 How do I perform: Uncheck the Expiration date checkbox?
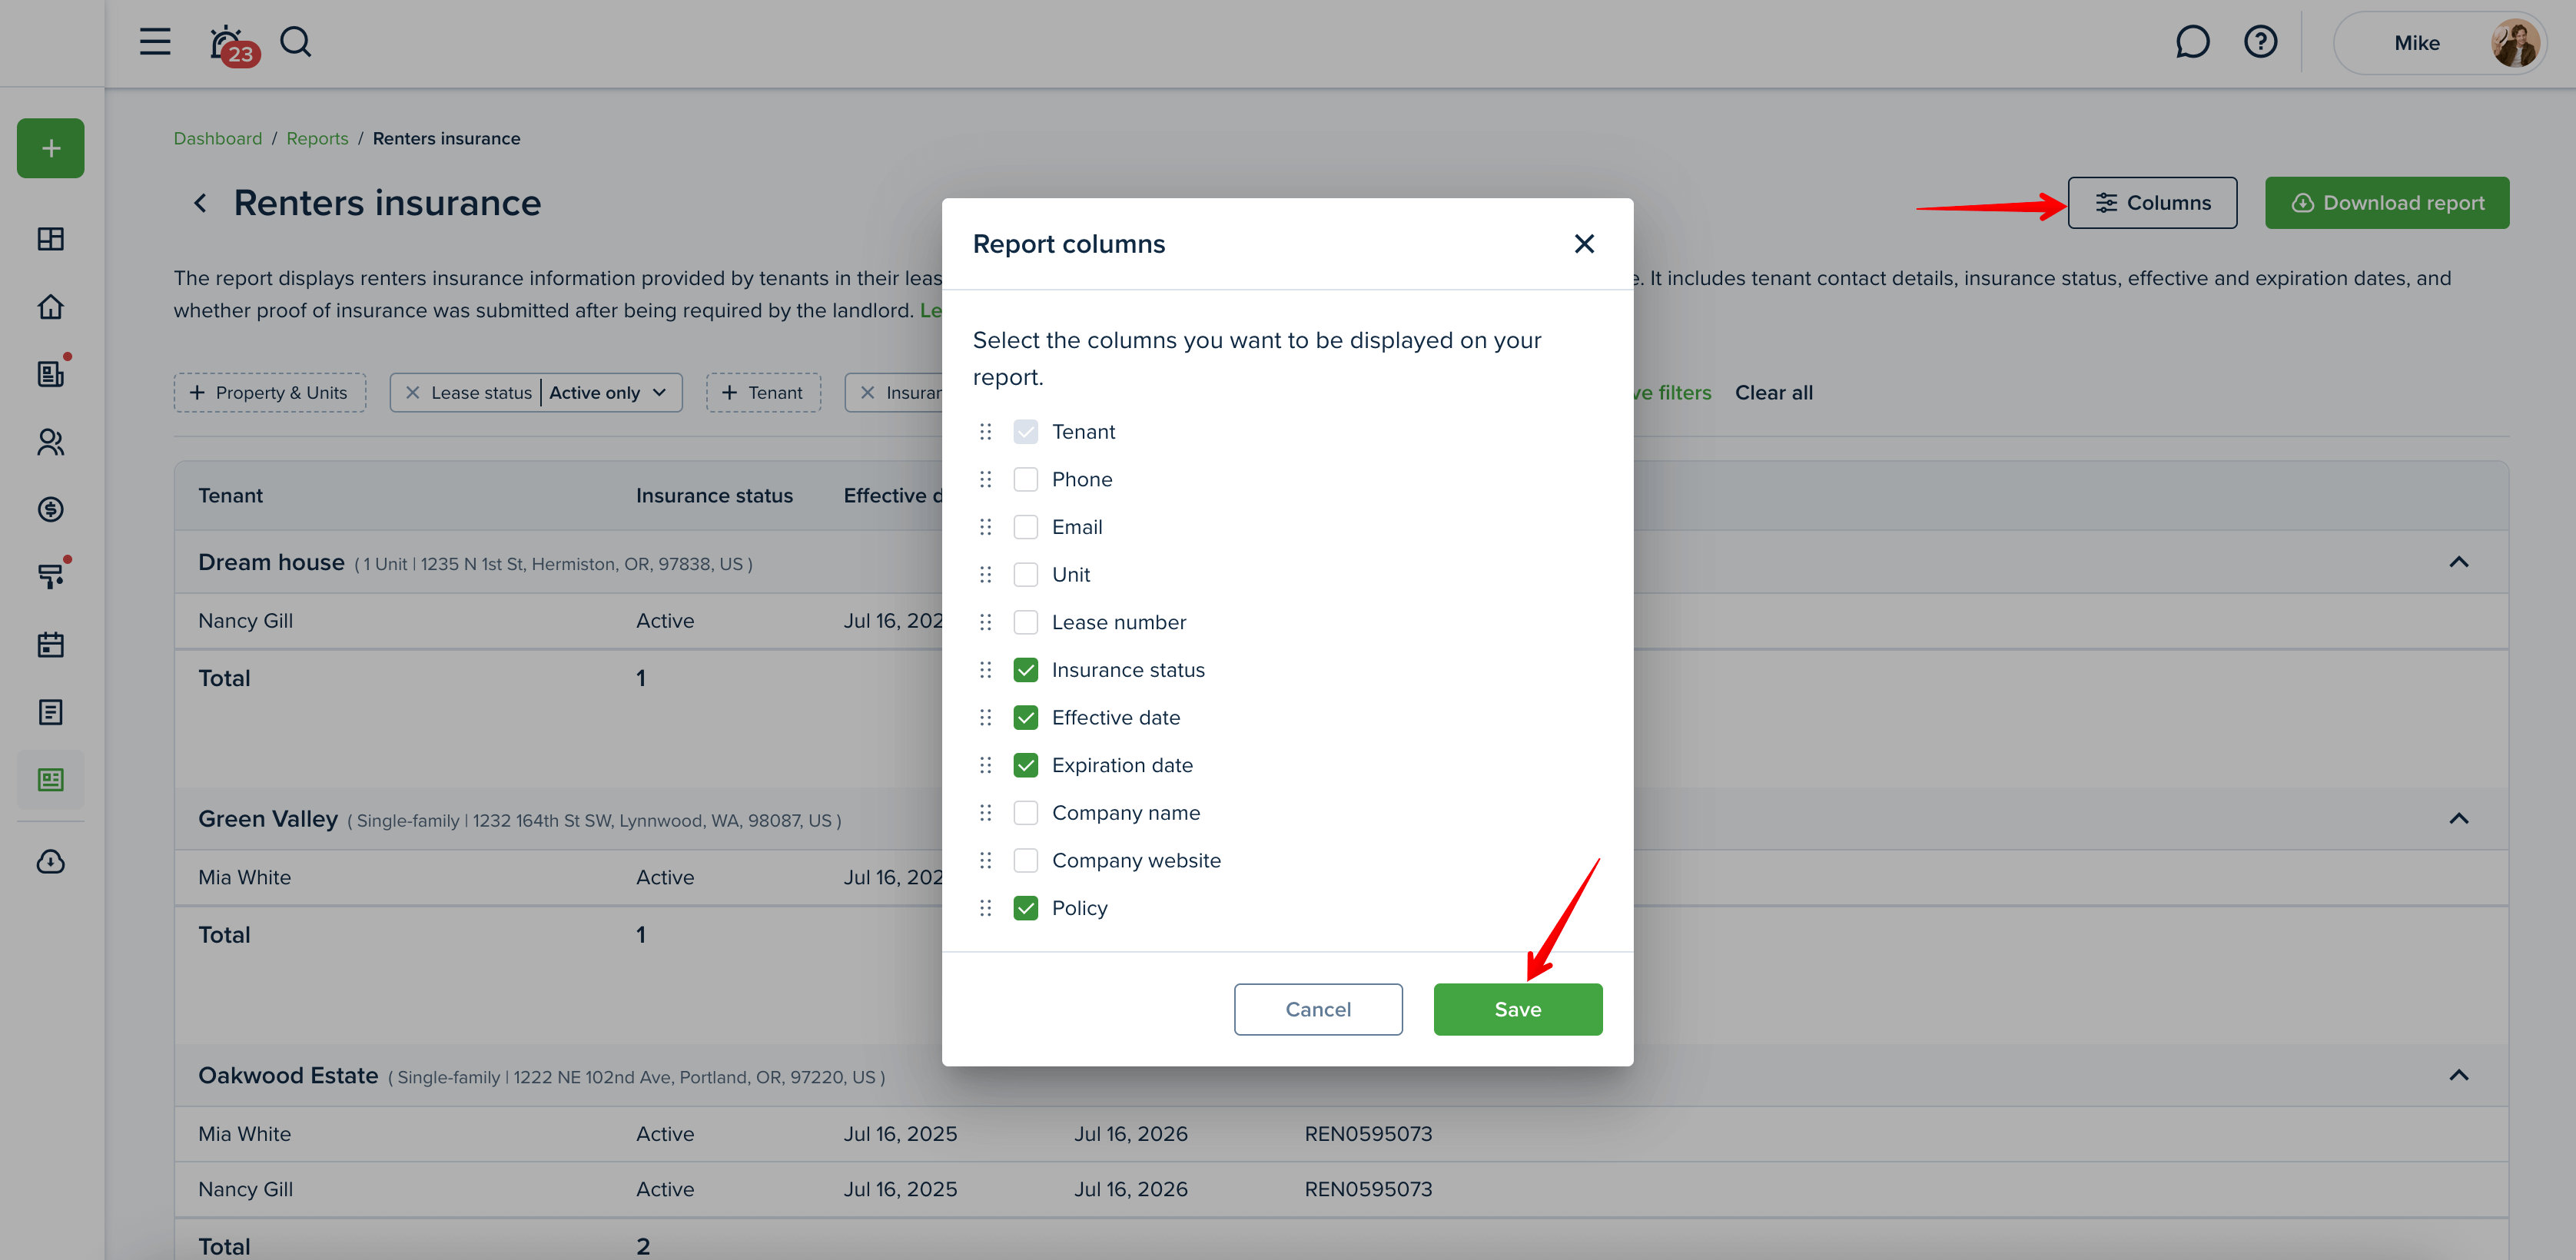(x=1025, y=765)
